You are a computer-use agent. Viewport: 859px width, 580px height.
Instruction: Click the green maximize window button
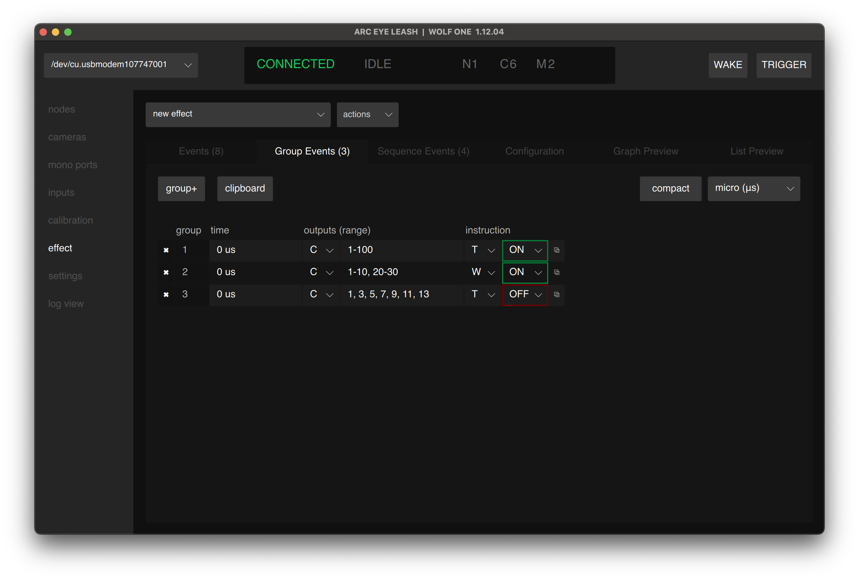point(68,32)
